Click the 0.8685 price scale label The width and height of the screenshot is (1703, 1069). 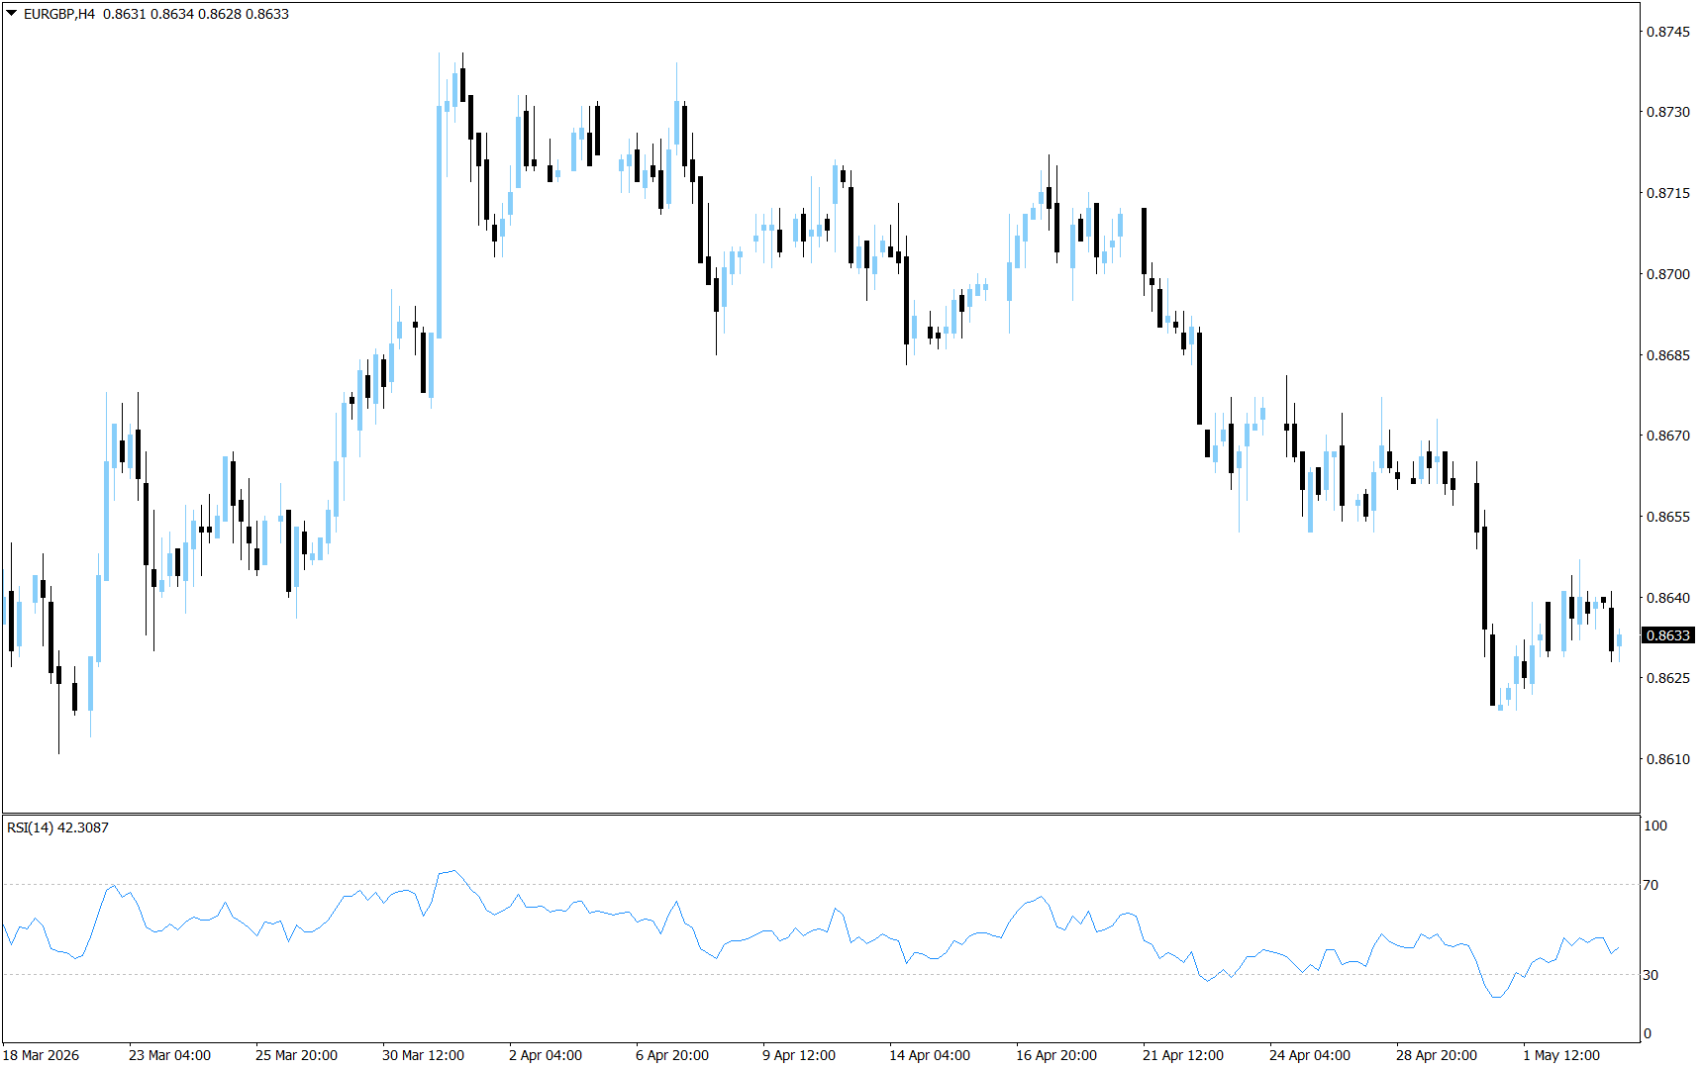click(1668, 355)
